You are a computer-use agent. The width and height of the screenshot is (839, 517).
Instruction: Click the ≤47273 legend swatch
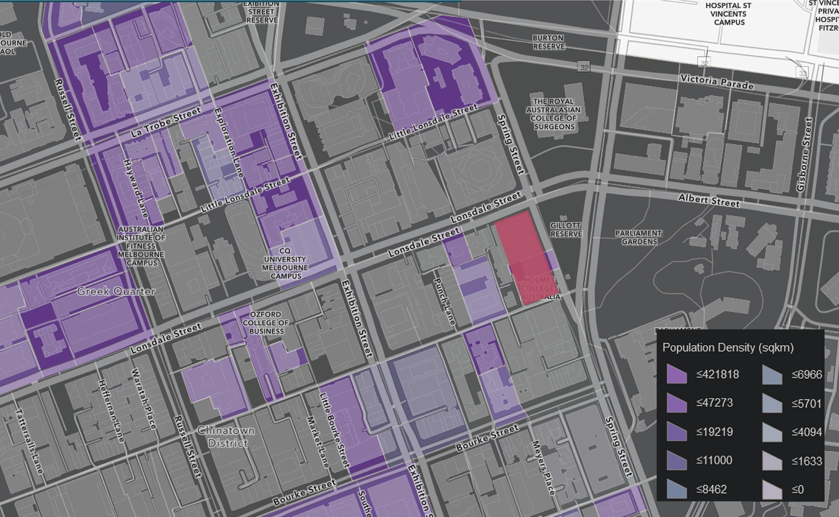coord(677,403)
